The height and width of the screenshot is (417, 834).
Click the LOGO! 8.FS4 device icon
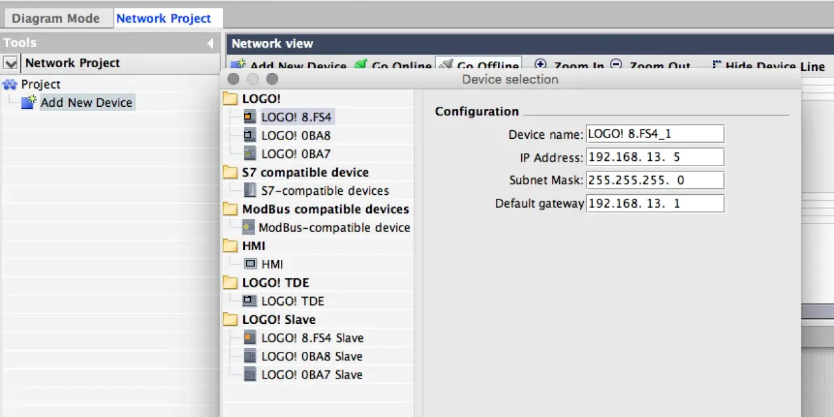[250, 117]
